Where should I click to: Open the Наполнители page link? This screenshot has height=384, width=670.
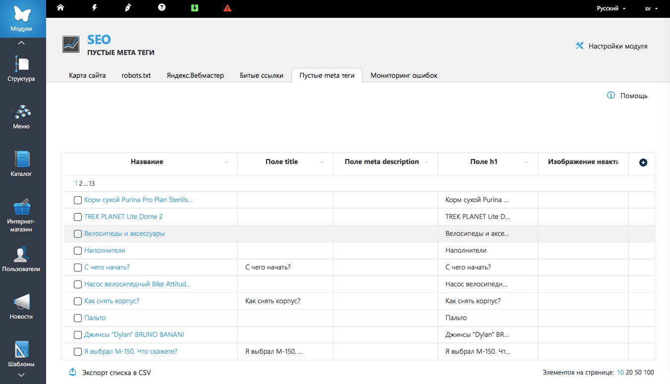click(105, 251)
